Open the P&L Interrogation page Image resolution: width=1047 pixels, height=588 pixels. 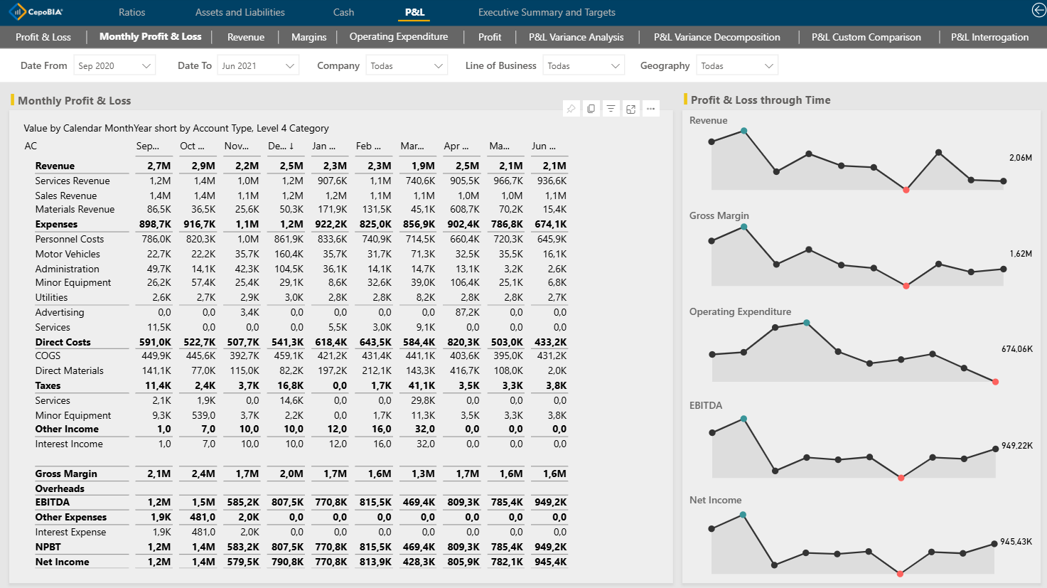(x=989, y=37)
